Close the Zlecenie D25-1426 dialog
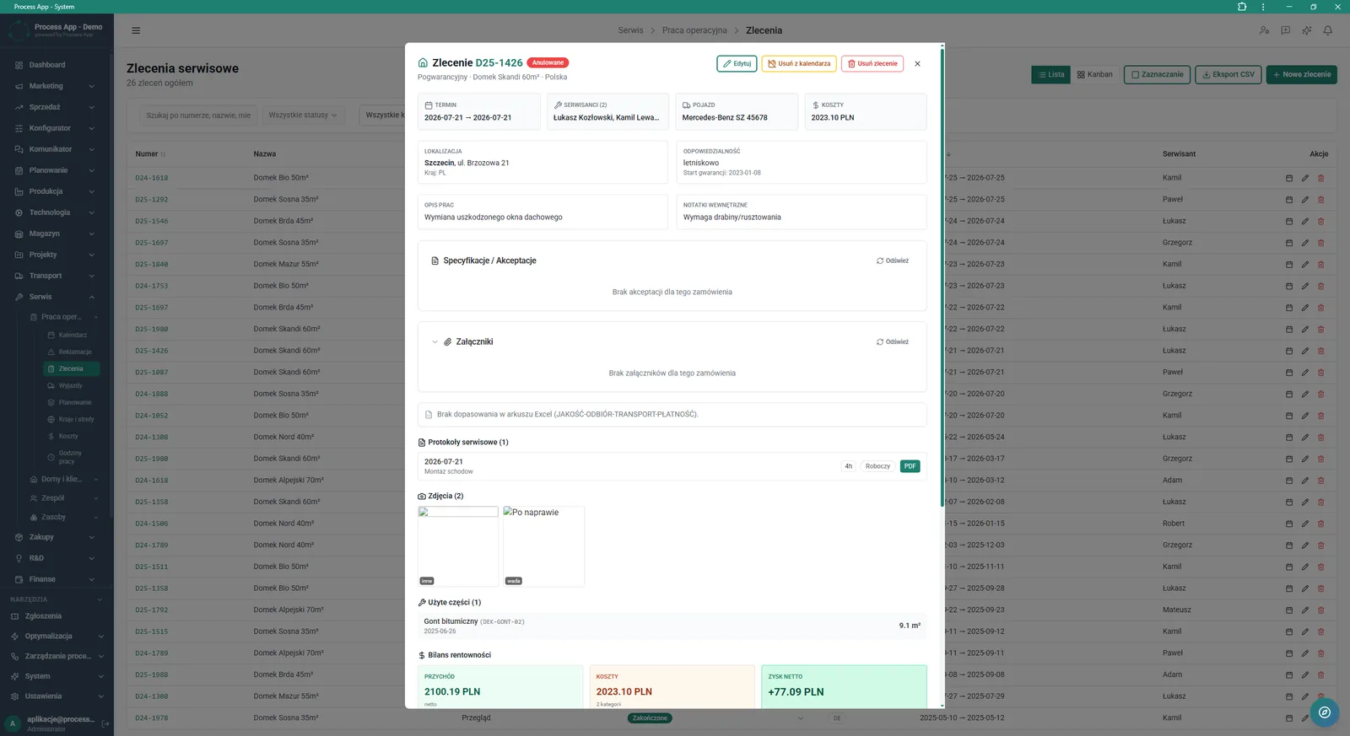This screenshot has width=1350, height=736. 917,64
